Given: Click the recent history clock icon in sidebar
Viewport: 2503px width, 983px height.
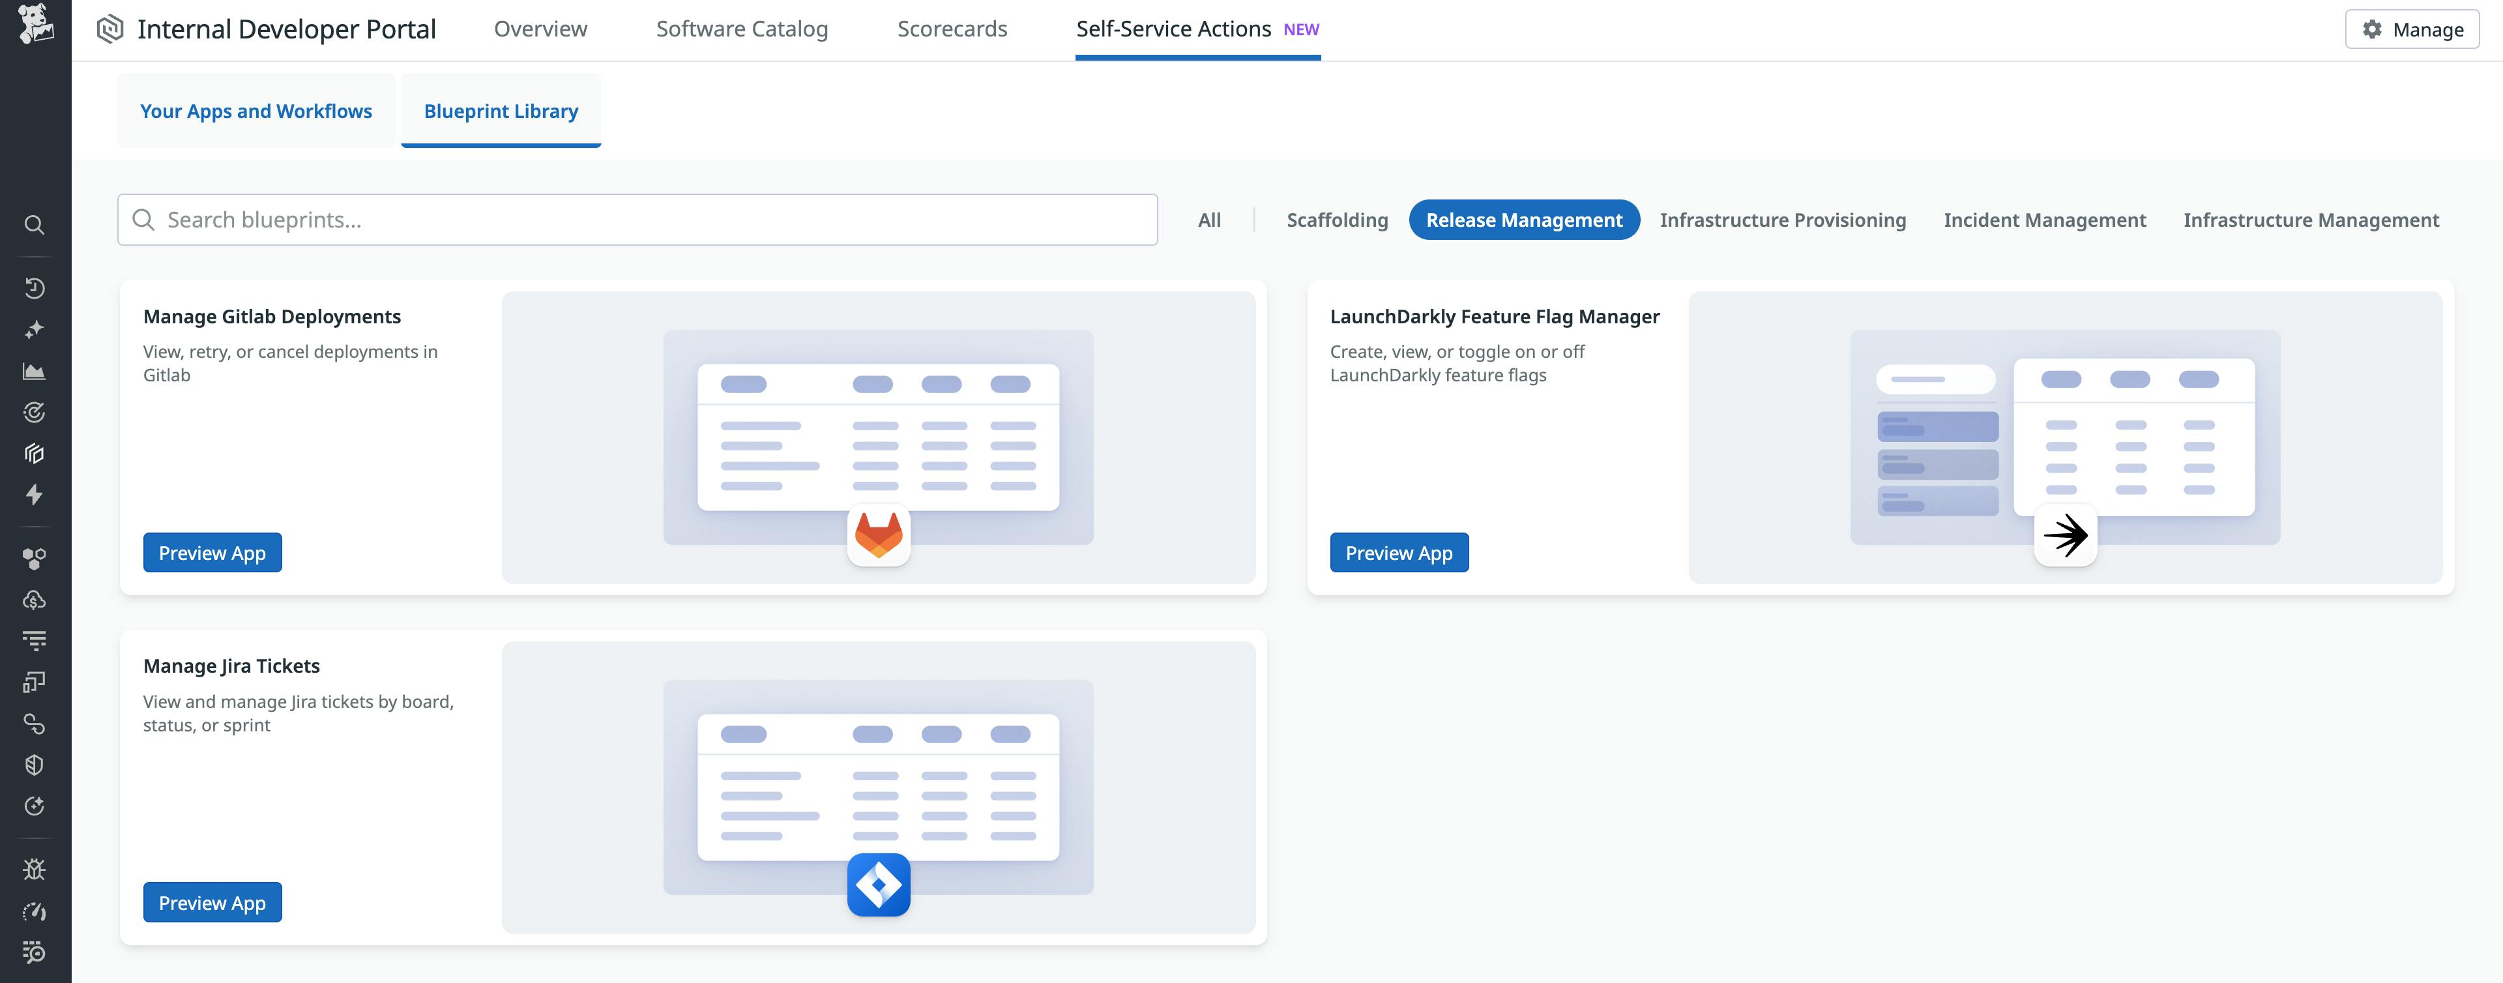Looking at the screenshot, I should [x=35, y=287].
